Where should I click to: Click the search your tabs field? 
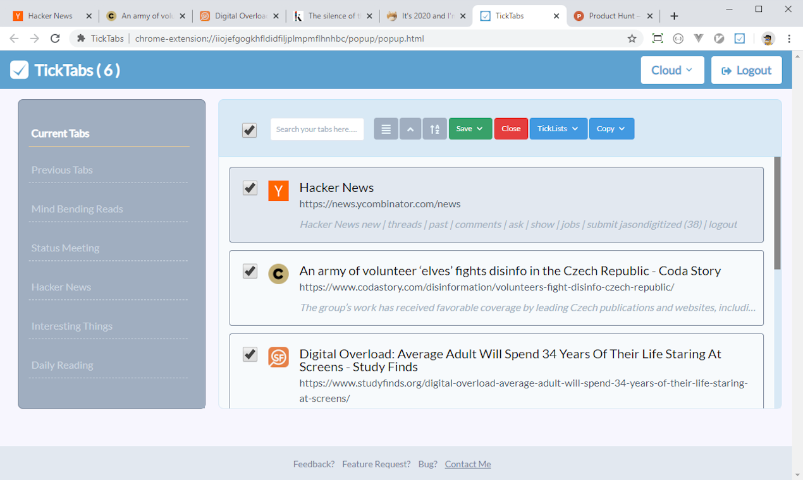pyautogui.click(x=317, y=129)
